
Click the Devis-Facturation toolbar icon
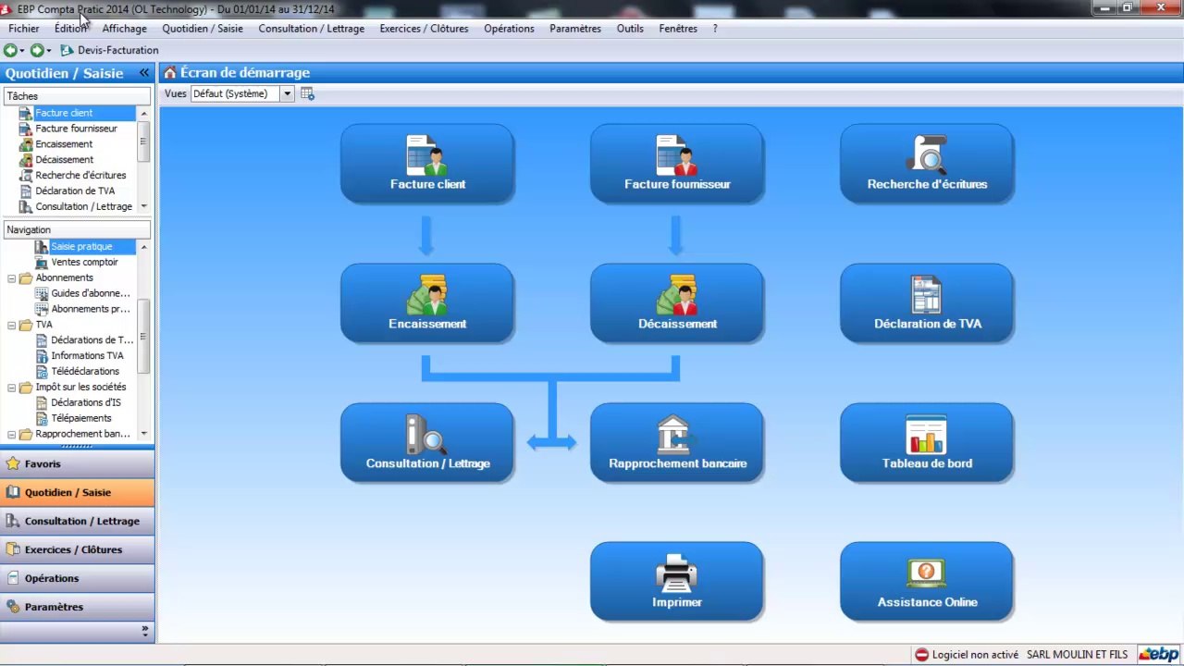coord(67,50)
